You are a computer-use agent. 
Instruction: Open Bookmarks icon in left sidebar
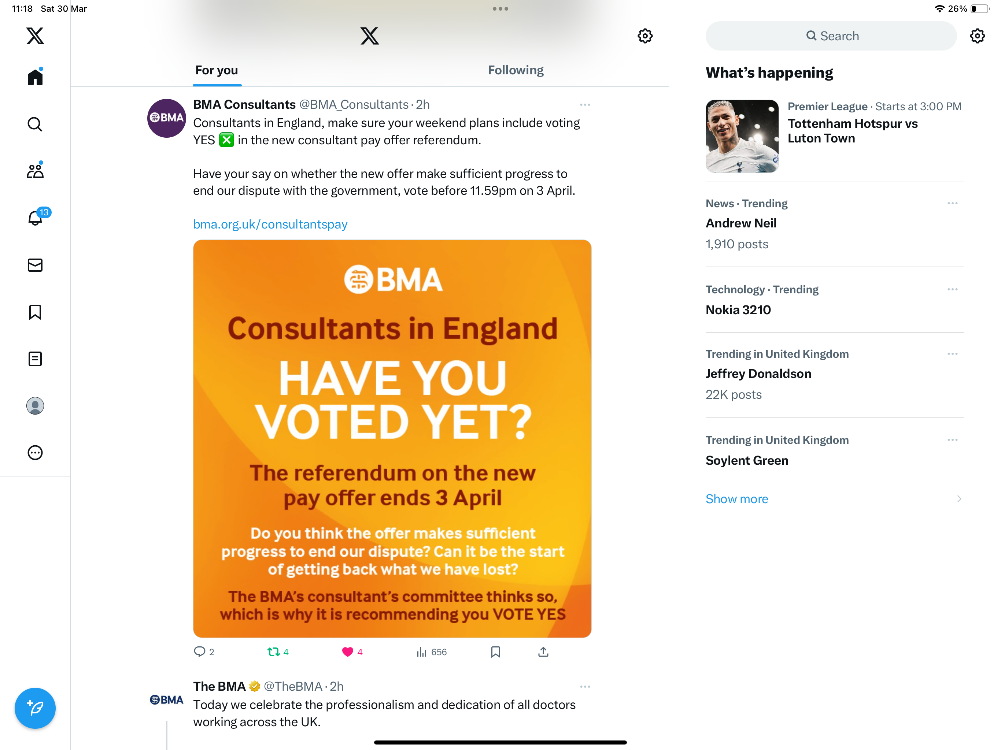pyautogui.click(x=35, y=312)
